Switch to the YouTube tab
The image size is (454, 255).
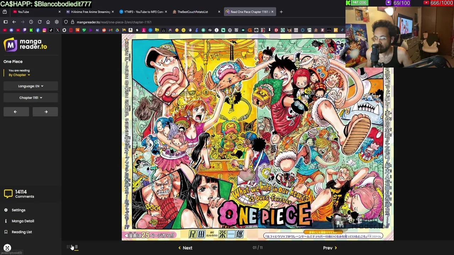(x=35, y=12)
